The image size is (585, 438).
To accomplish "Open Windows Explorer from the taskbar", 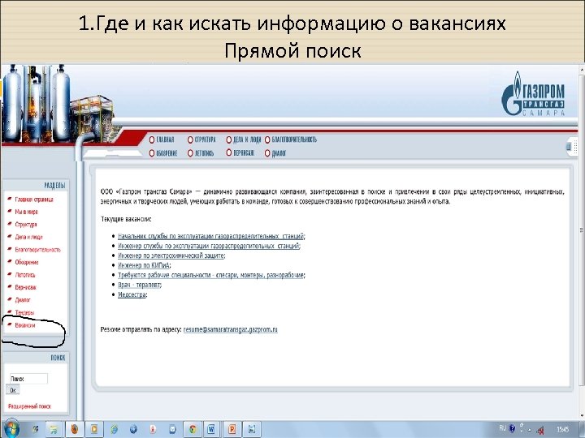I will click(54, 429).
